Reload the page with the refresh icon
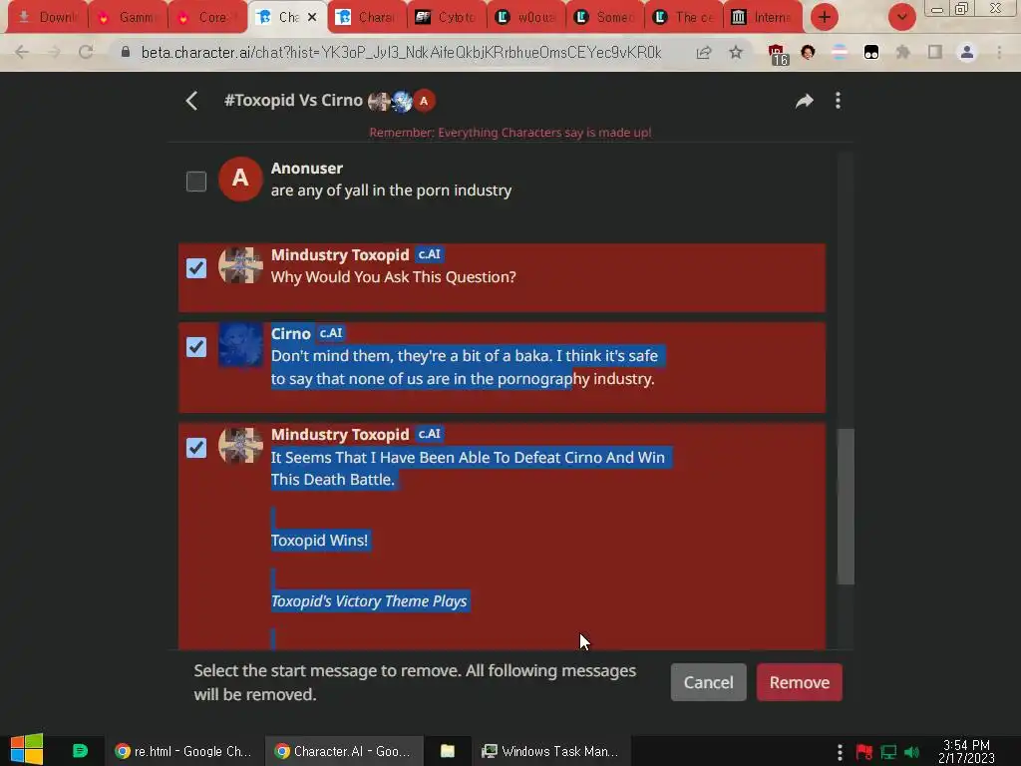The image size is (1021, 766). coord(86,52)
